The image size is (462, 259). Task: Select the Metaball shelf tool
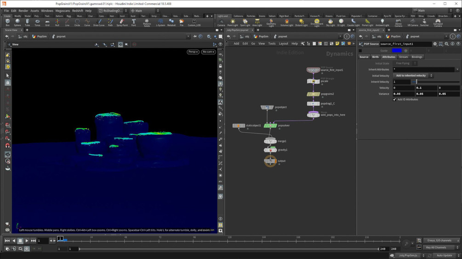pyautogui.click(x=171, y=22)
